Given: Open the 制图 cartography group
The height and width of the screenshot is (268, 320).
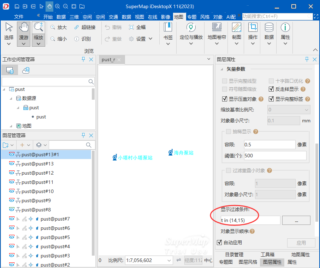Looking at the screenshot, I should (x=237, y=34).
